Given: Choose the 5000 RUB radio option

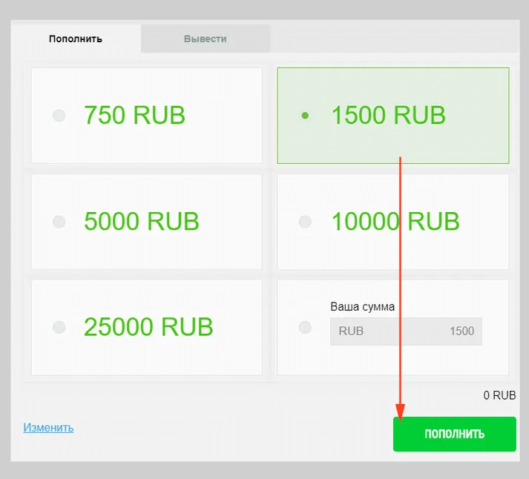Looking at the screenshot, I should pyautogui.click(x=59, y=222).
